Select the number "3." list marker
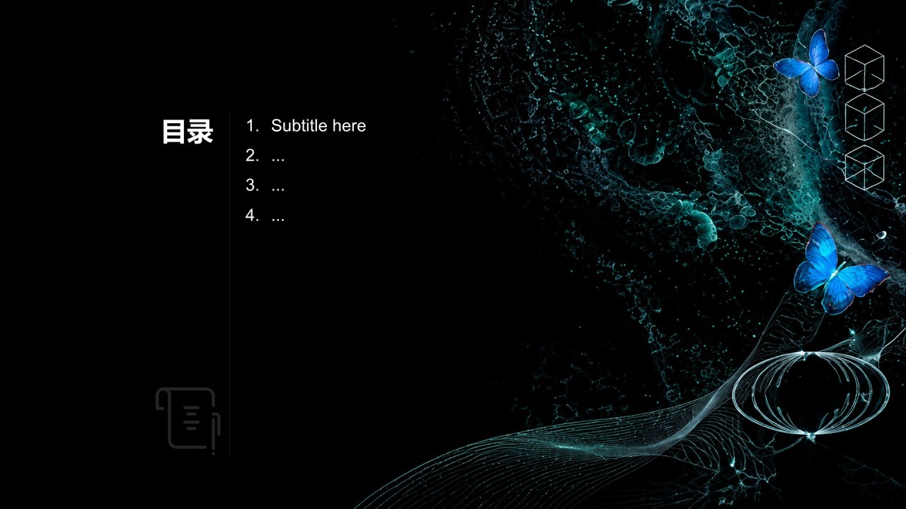Screen dimensions: 906x509 253,185
